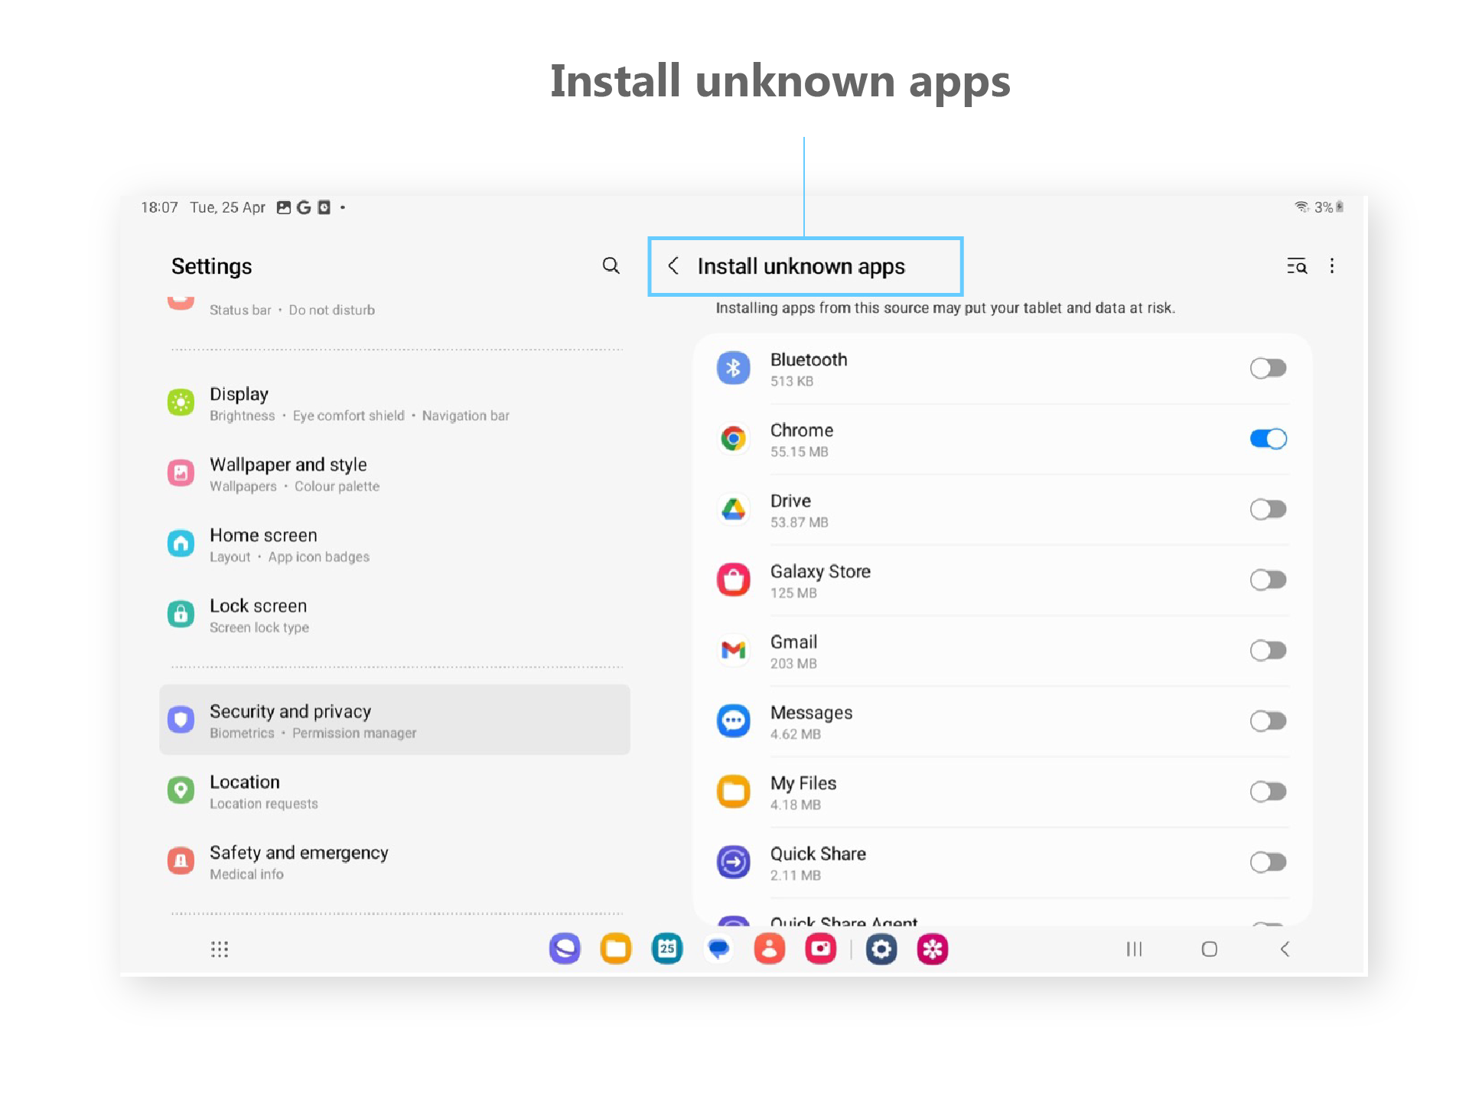Go back from Install unknown apps
Image resolution: width=1469 pixels, height=1096 pixels.
(673, 265)
